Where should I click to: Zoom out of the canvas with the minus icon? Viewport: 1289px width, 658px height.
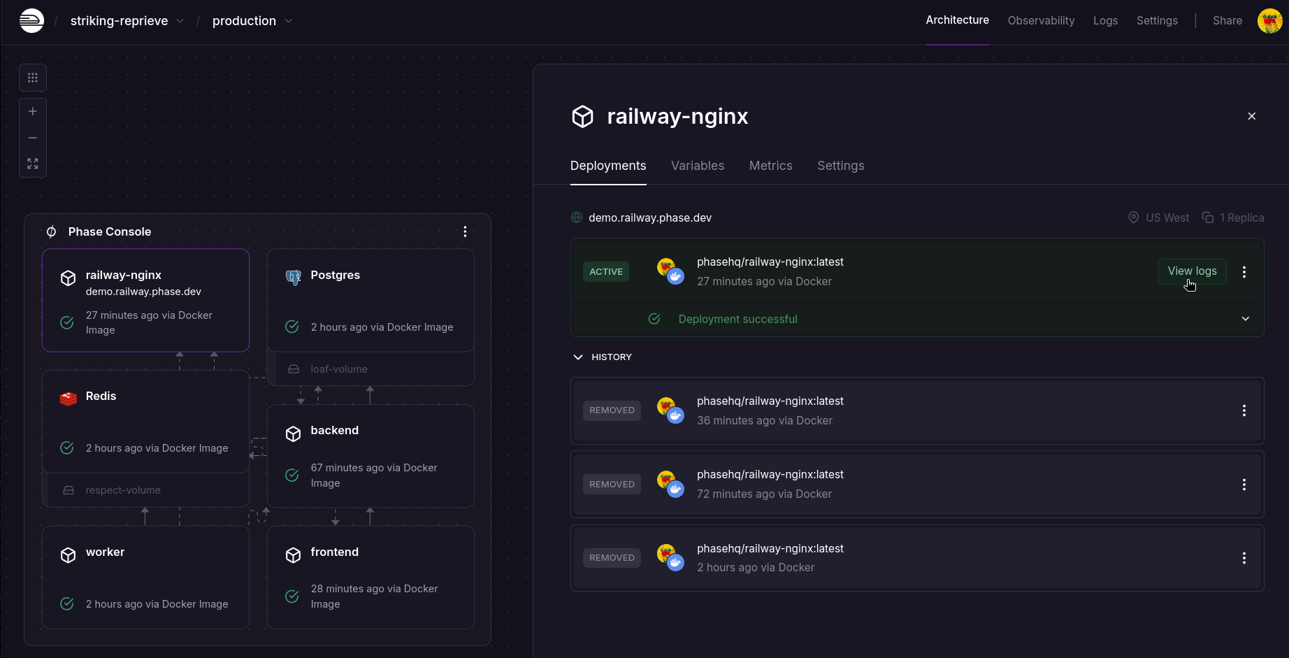tap(32, 137)
